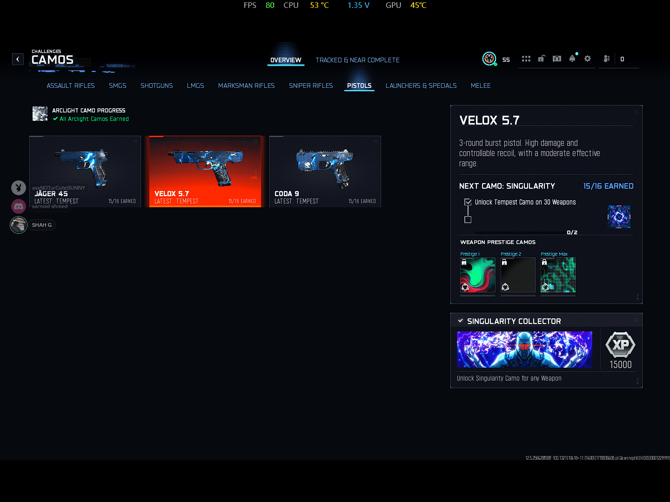Select the Prestige Max camo thumbnail
The width and height of the screenshot is (670, 502).
[x=558, y=275]
